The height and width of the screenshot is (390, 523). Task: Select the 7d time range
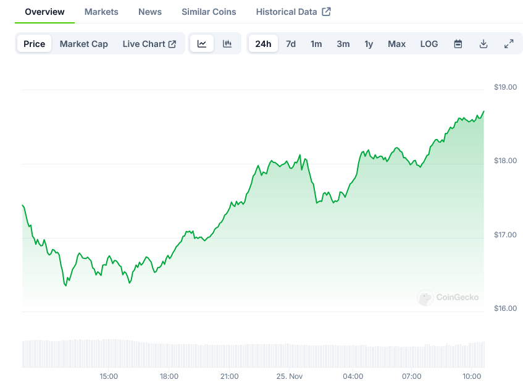[x=291, y=44]
